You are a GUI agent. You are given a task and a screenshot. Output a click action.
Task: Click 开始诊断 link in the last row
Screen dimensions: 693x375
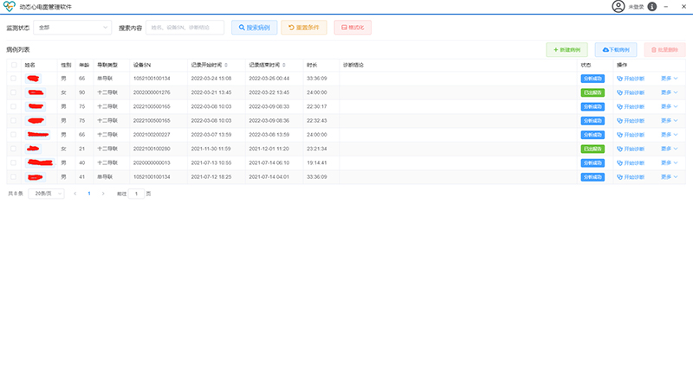coord(631,176)
